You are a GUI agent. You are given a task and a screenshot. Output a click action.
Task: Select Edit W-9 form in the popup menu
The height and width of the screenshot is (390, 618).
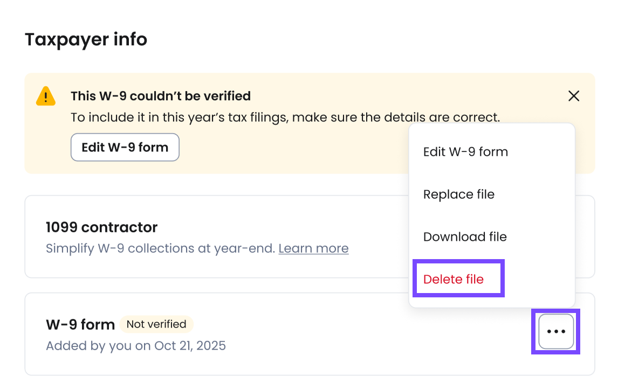(465, 152)
